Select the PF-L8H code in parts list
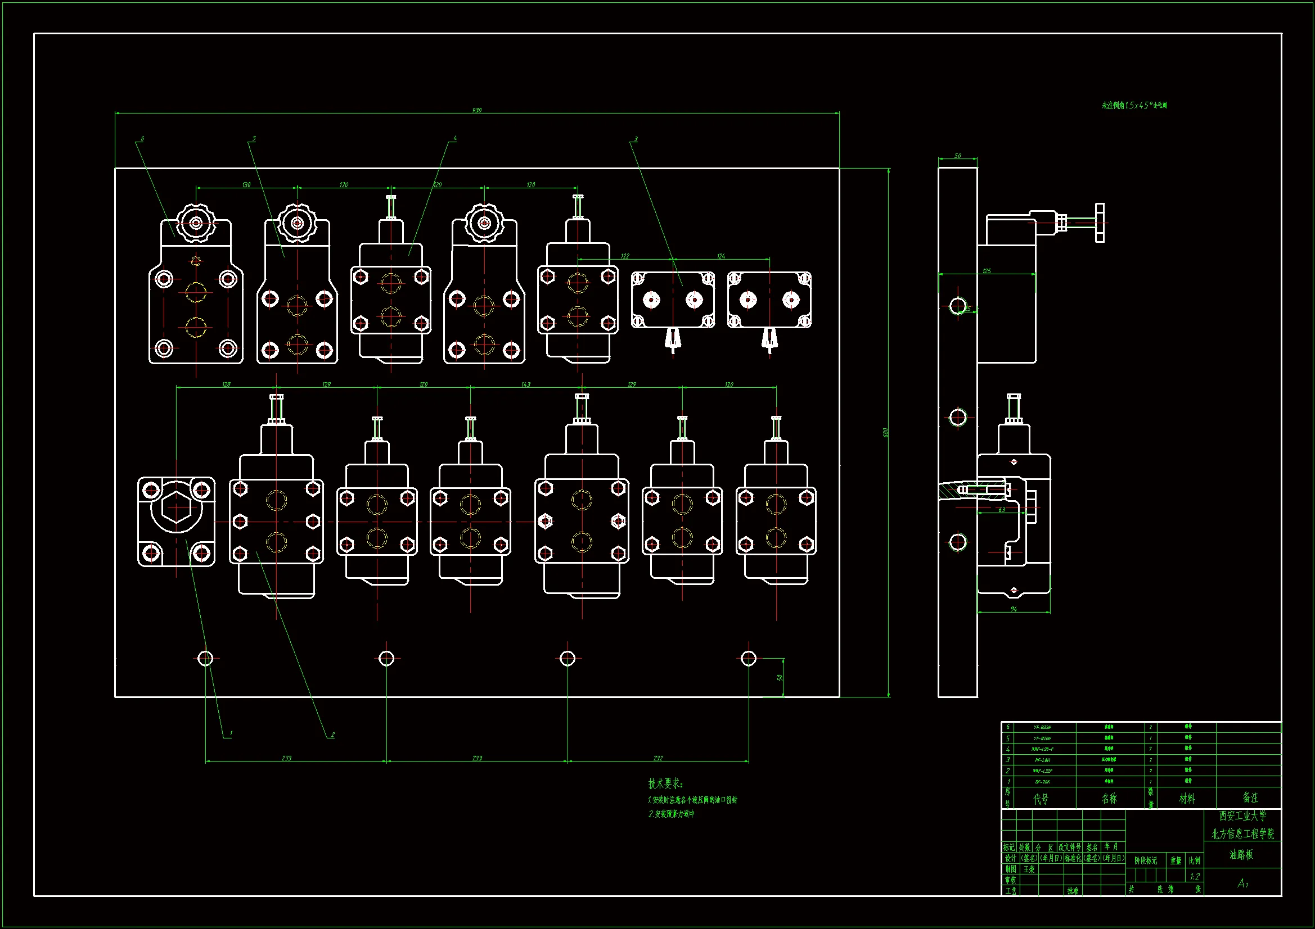Viewport: 1315px width, 929px height. click(x=1042, y=760)
